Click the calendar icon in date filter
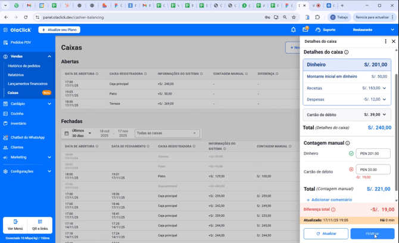This screenshot has width=399, height=243. [x=67, y=133]
